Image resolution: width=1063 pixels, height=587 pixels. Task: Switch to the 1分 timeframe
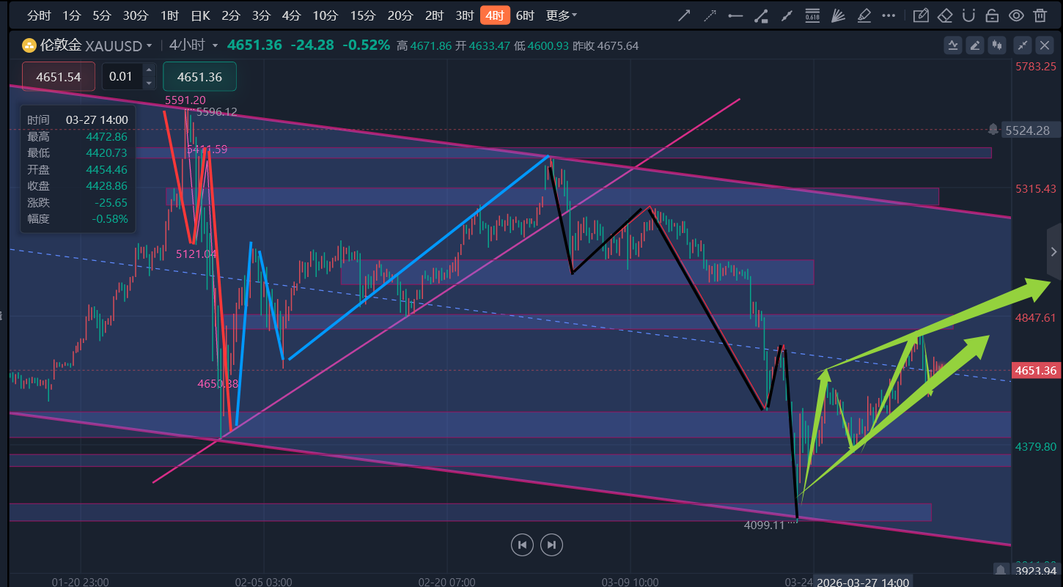coord(72,15)
